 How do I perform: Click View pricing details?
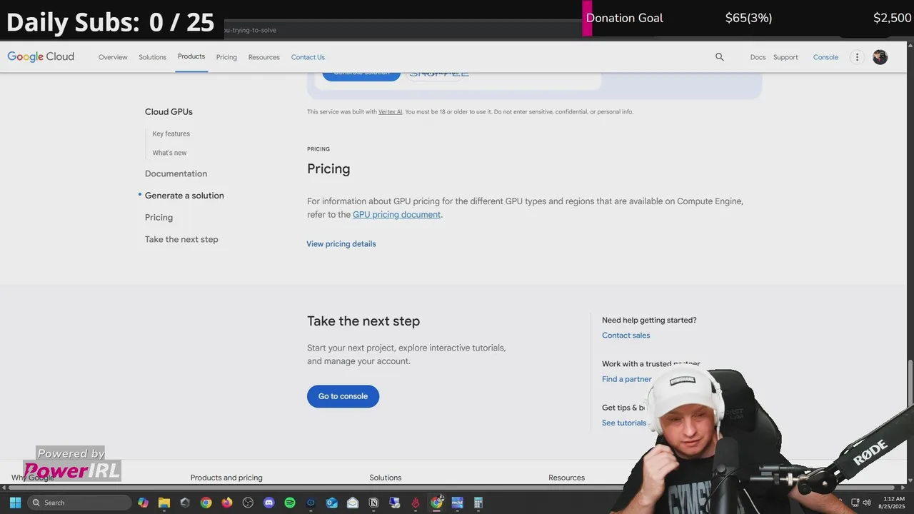(341, 244)
